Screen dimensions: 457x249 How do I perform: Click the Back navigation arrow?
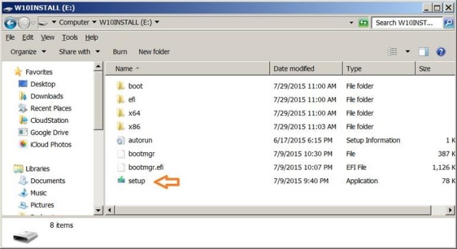10,23
